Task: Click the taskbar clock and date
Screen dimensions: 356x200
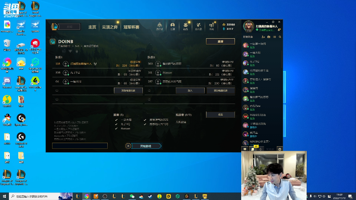Action: 340,196
